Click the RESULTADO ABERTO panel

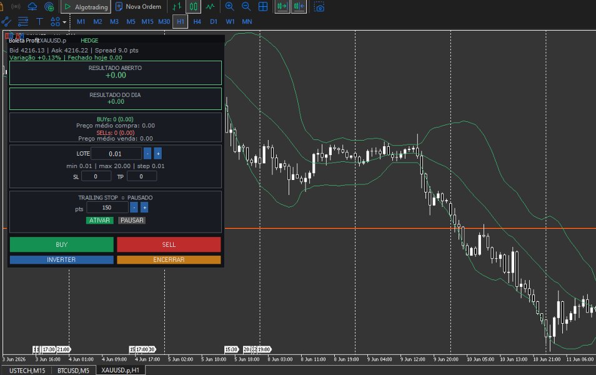tap(116, 72)
